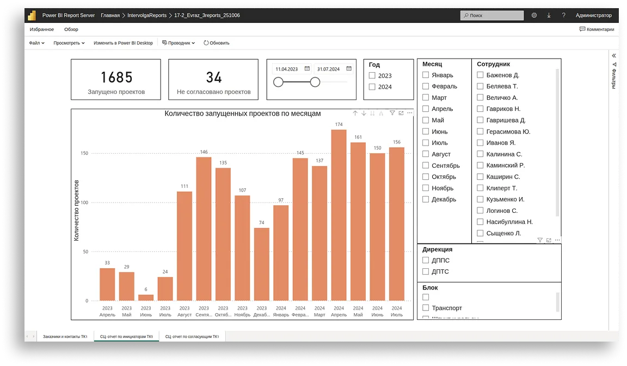Click the Поиск search field
This screenshot has height=366, width=627.
tap(492, 16)
